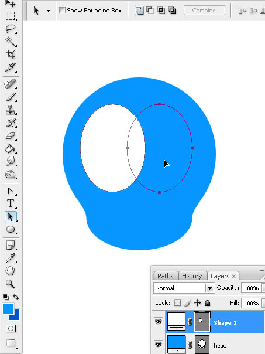Screen dimensions: 265x354
Task: Switch to the Paths tab
Action: 166,276
